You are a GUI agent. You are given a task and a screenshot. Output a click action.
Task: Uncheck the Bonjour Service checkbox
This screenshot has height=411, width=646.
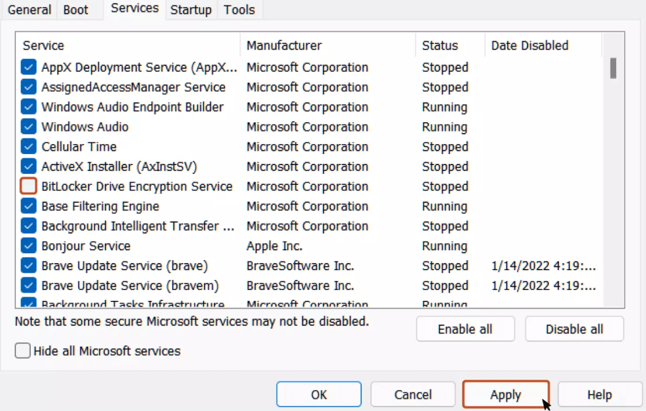coord(28,246)
